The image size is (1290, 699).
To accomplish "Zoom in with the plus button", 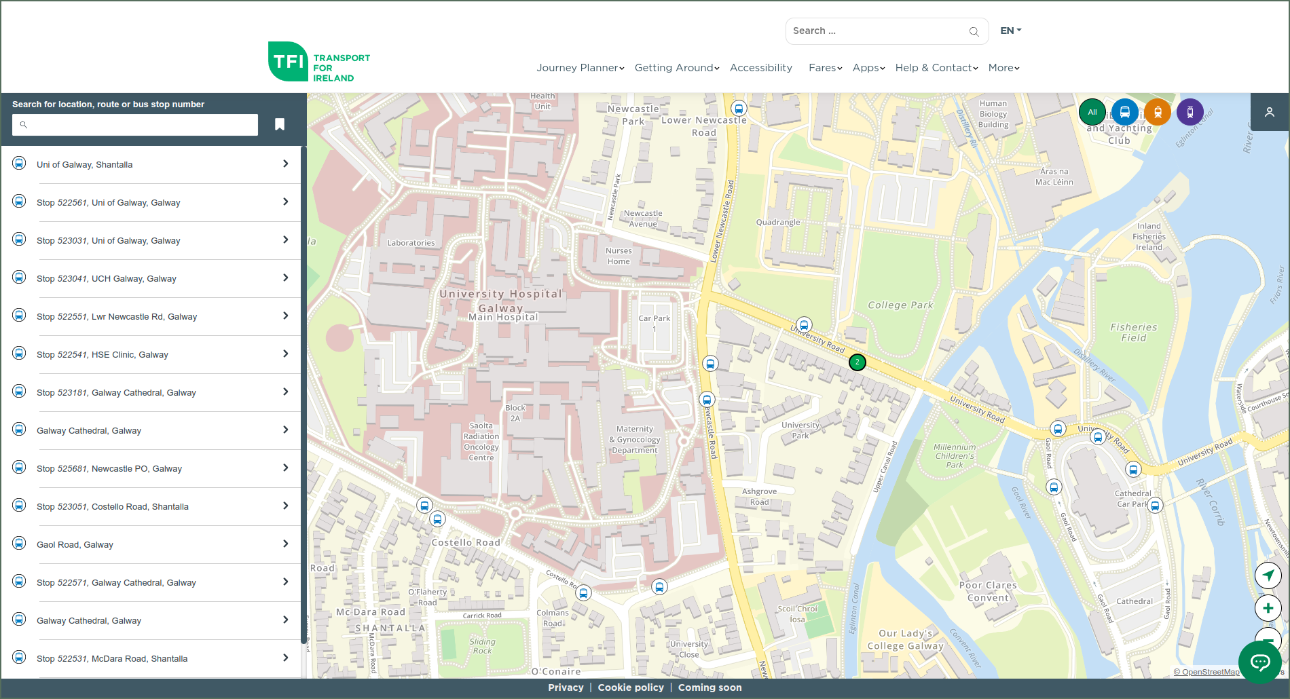I will point(1268,608).
